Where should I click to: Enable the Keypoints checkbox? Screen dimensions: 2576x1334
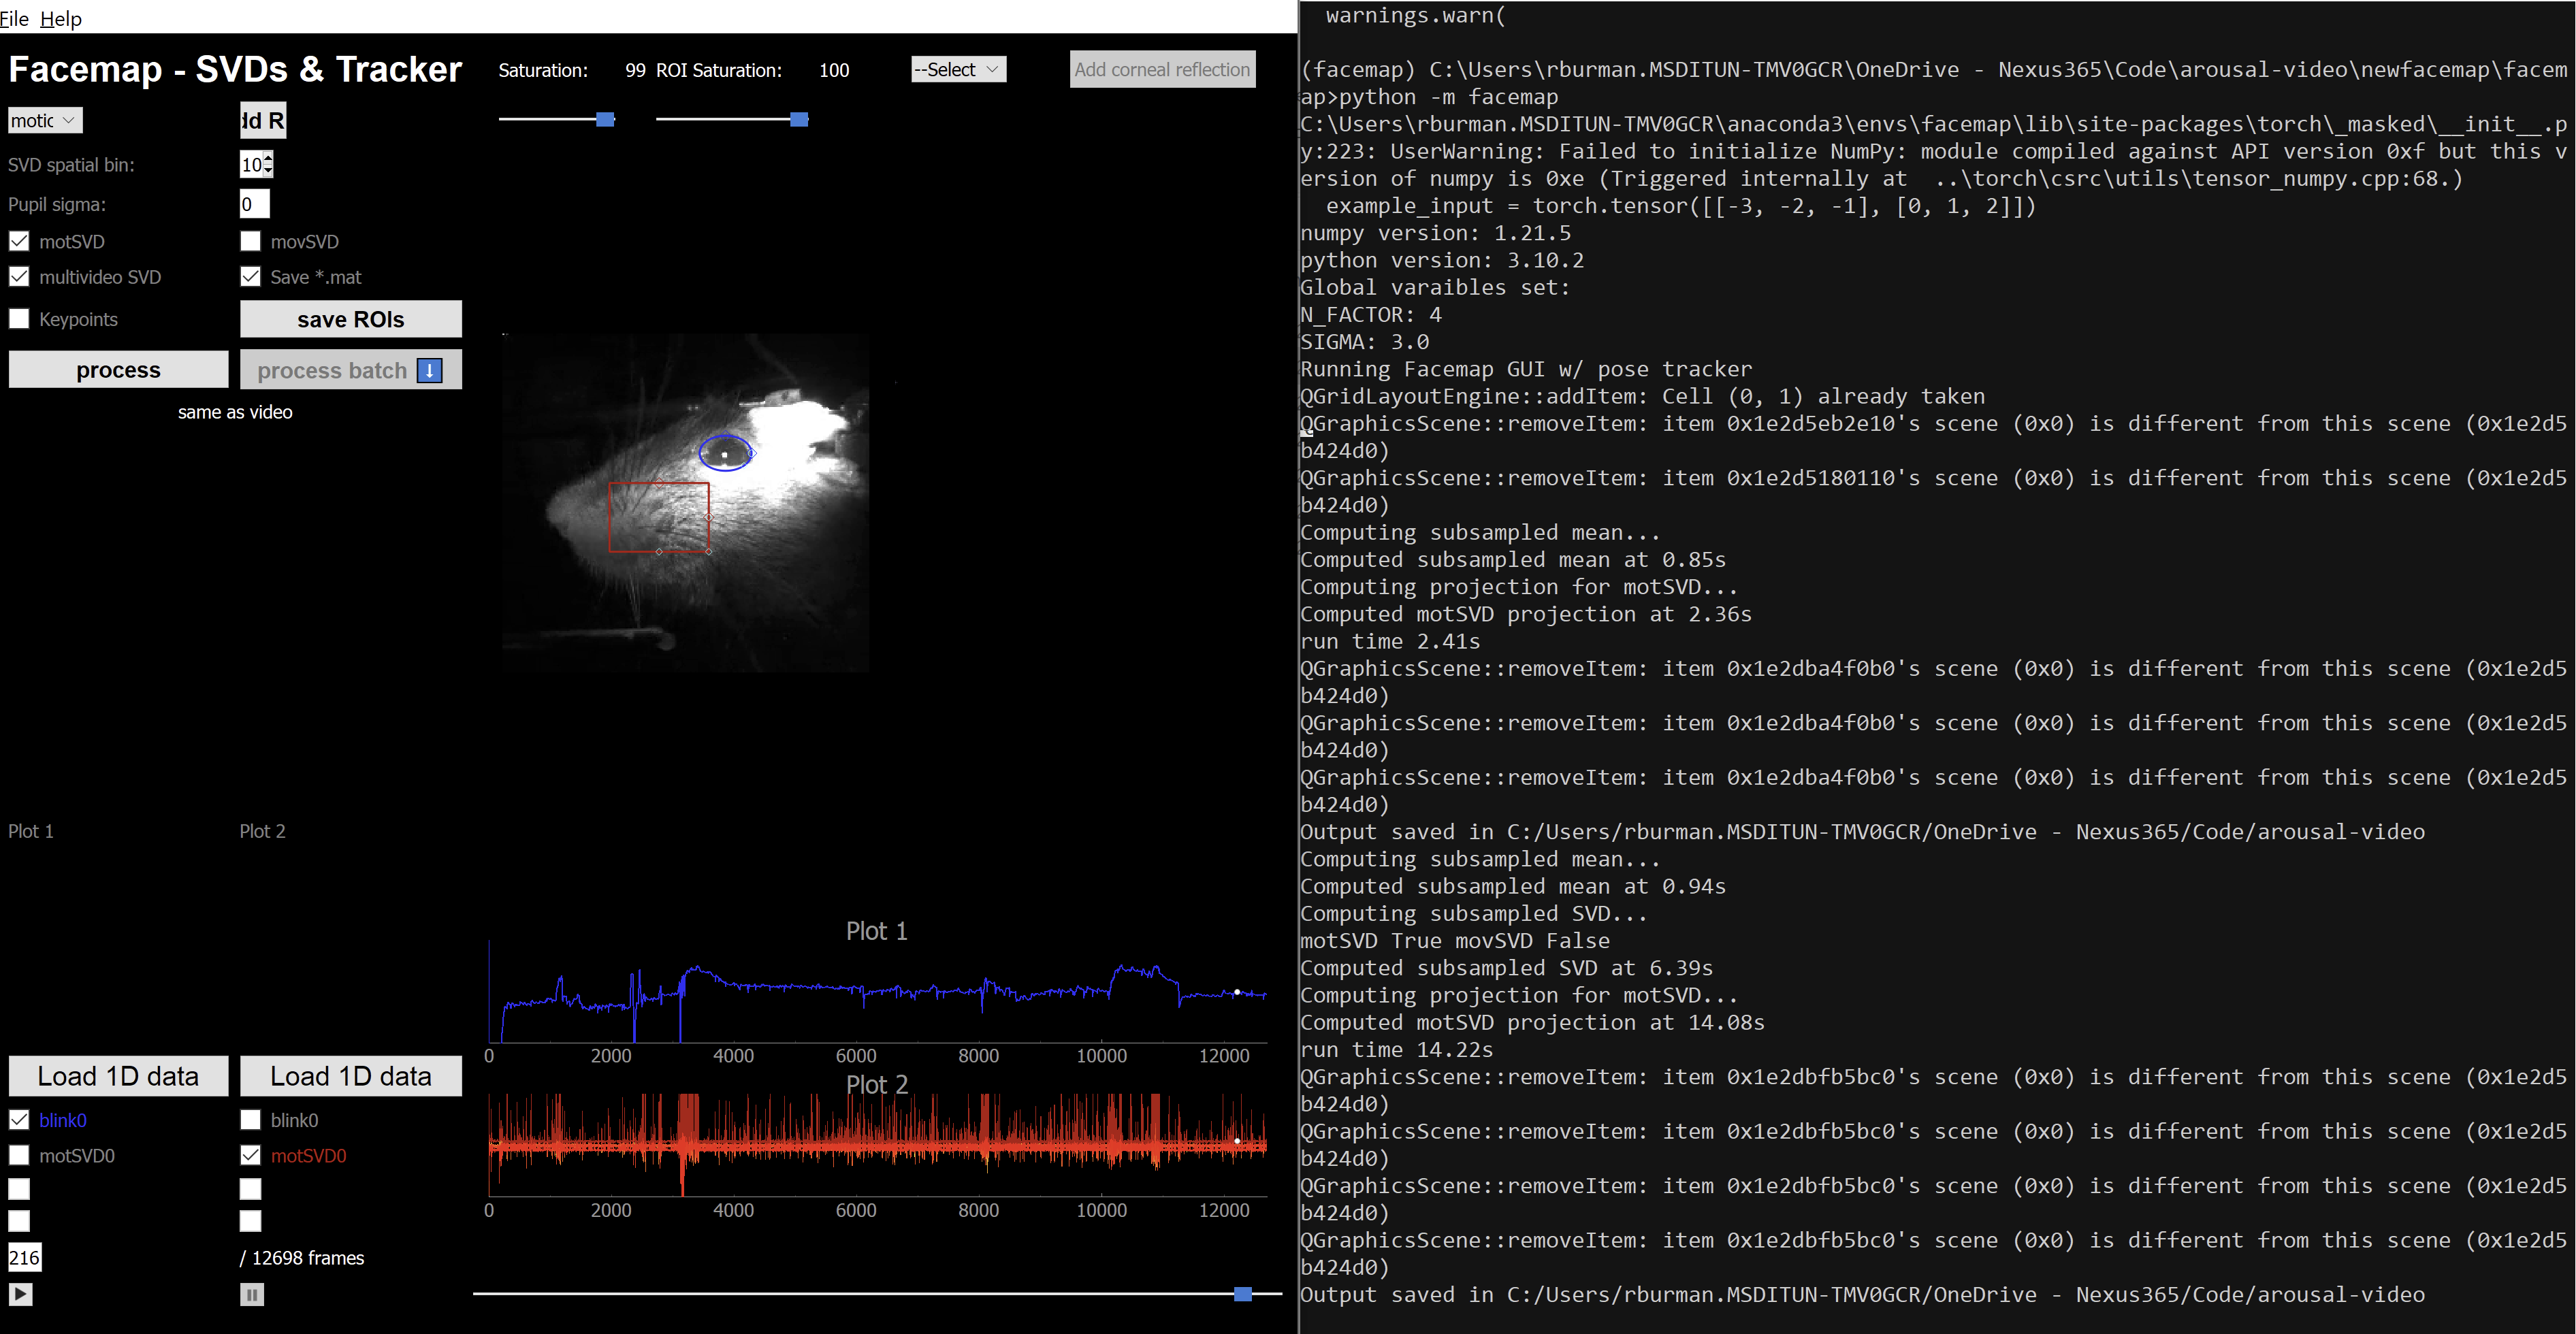[x=19, y=318]
